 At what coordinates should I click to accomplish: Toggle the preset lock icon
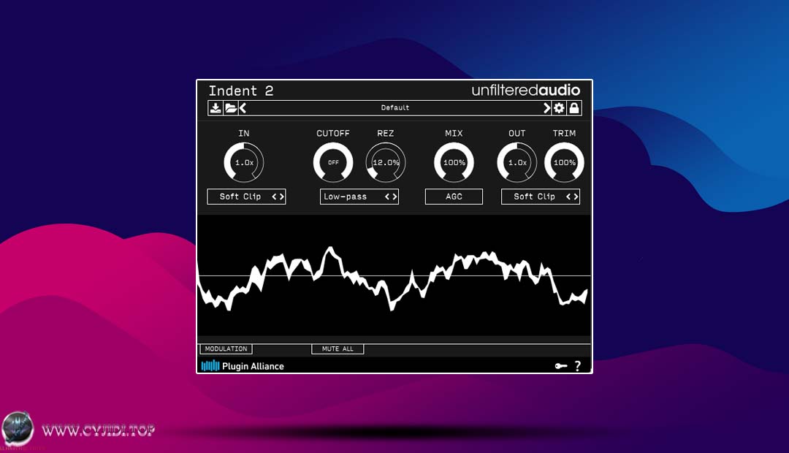pos(574,107)
